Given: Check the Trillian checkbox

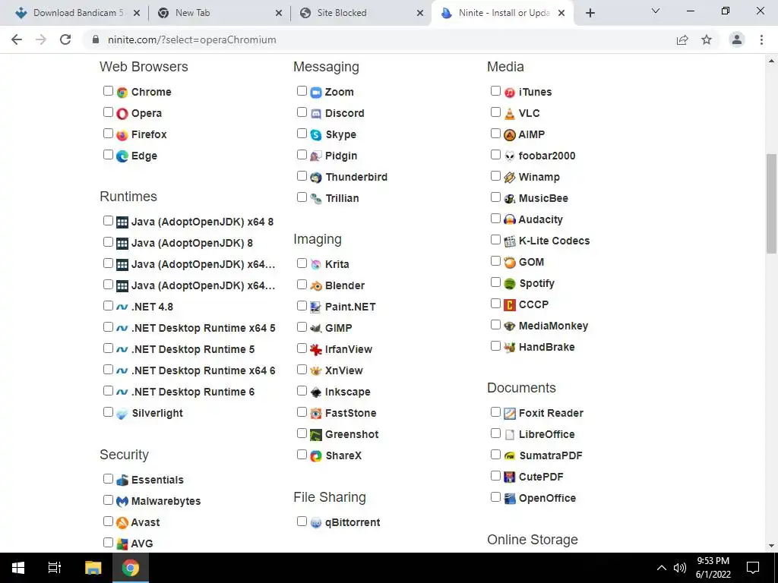Looking at the screenshot, I should (302, 197).
